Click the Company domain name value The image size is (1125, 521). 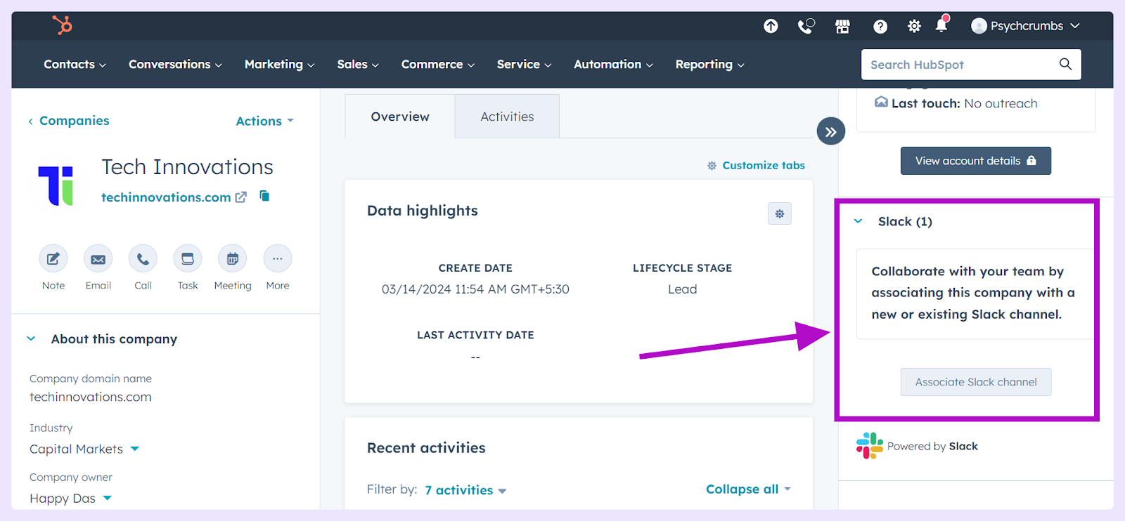click(x=91, y=397)
